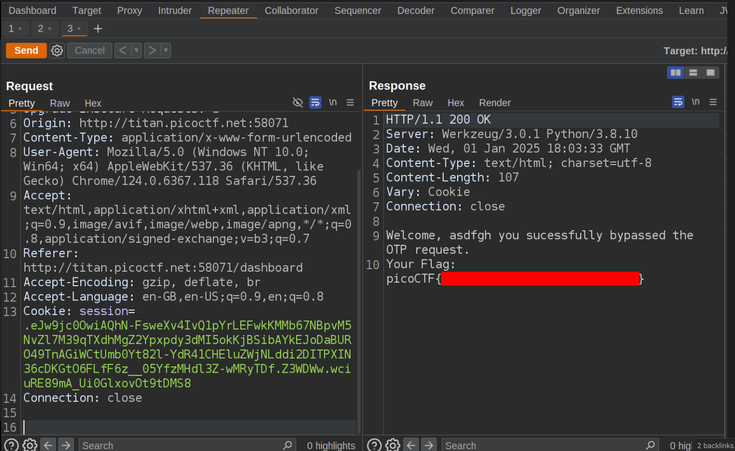Open the Request panel hamburger menu
735x451 pixels.
tap(350, 102)
